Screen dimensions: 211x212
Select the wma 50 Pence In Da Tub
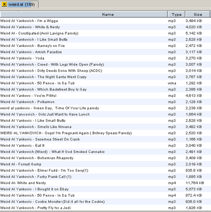105,83
